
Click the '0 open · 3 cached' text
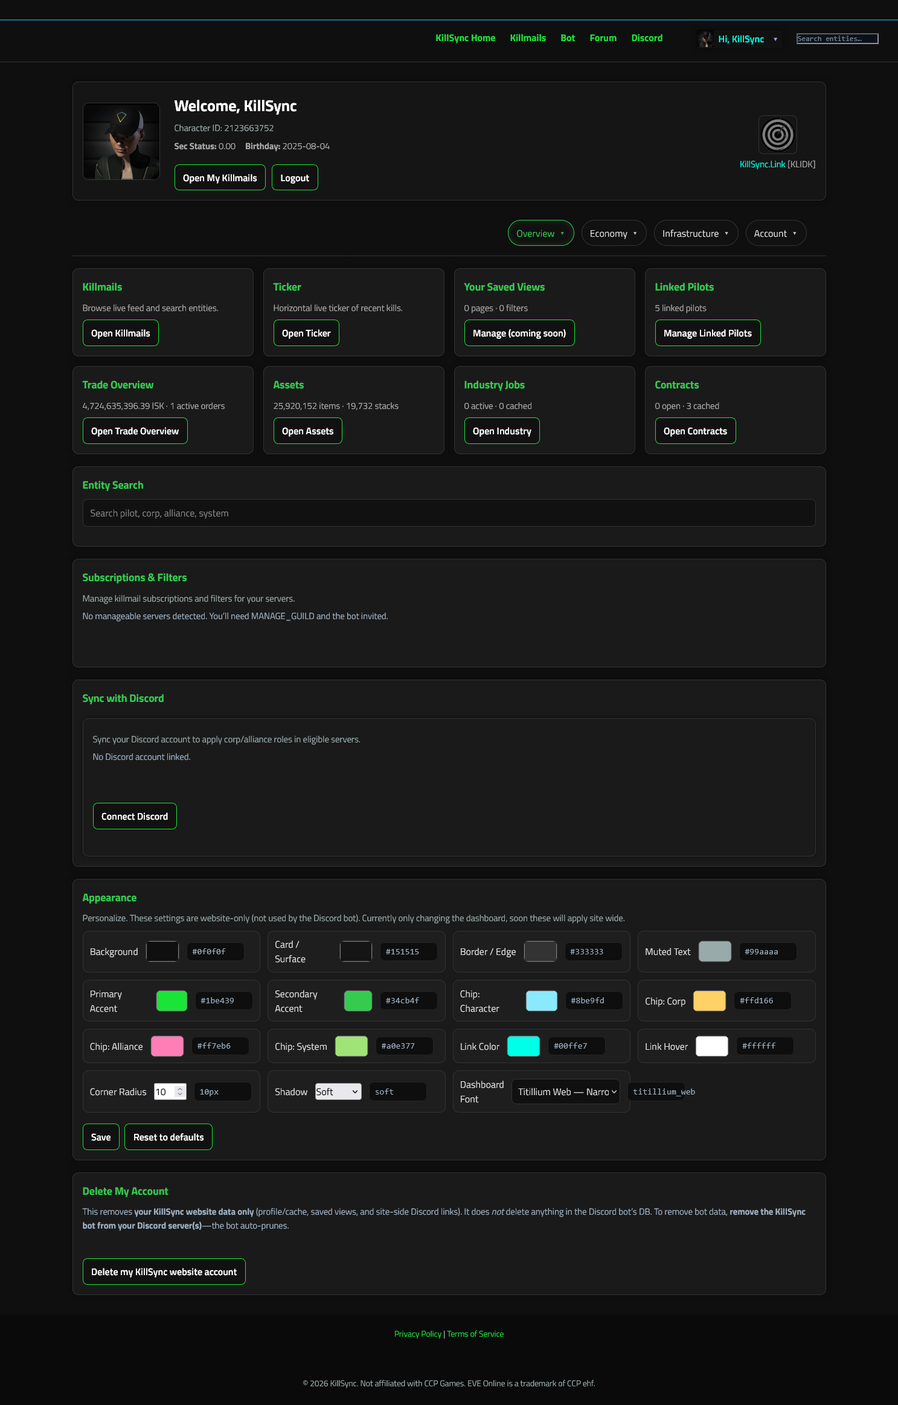click(x=687, y=406)
